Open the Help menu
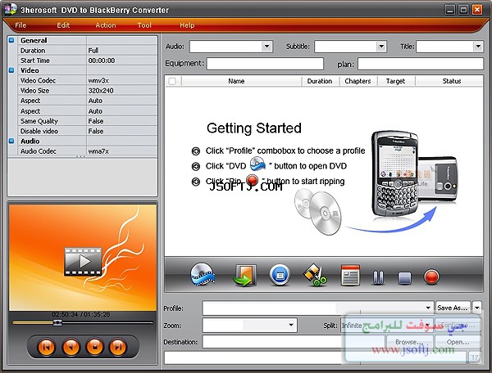This screenshot has height=373, width=492. coord(187,25)
